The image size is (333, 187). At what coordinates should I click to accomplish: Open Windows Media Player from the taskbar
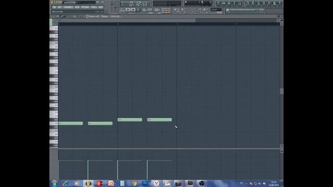[76, 183]
